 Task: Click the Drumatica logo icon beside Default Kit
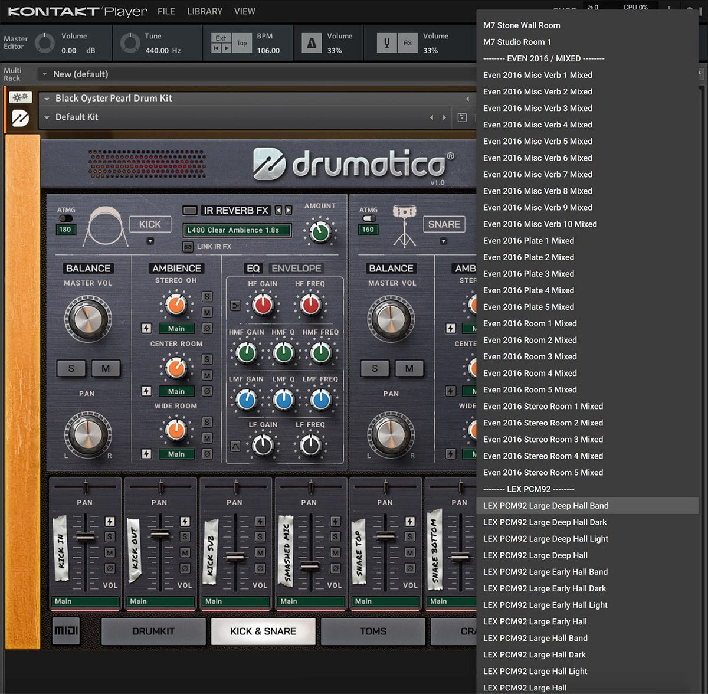[x=20, y=119]
